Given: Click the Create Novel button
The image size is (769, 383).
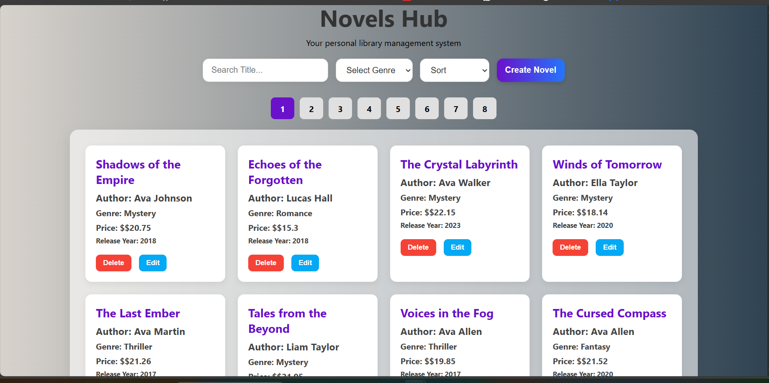Looking at the screenshot, I should click(x=530, y=70).
